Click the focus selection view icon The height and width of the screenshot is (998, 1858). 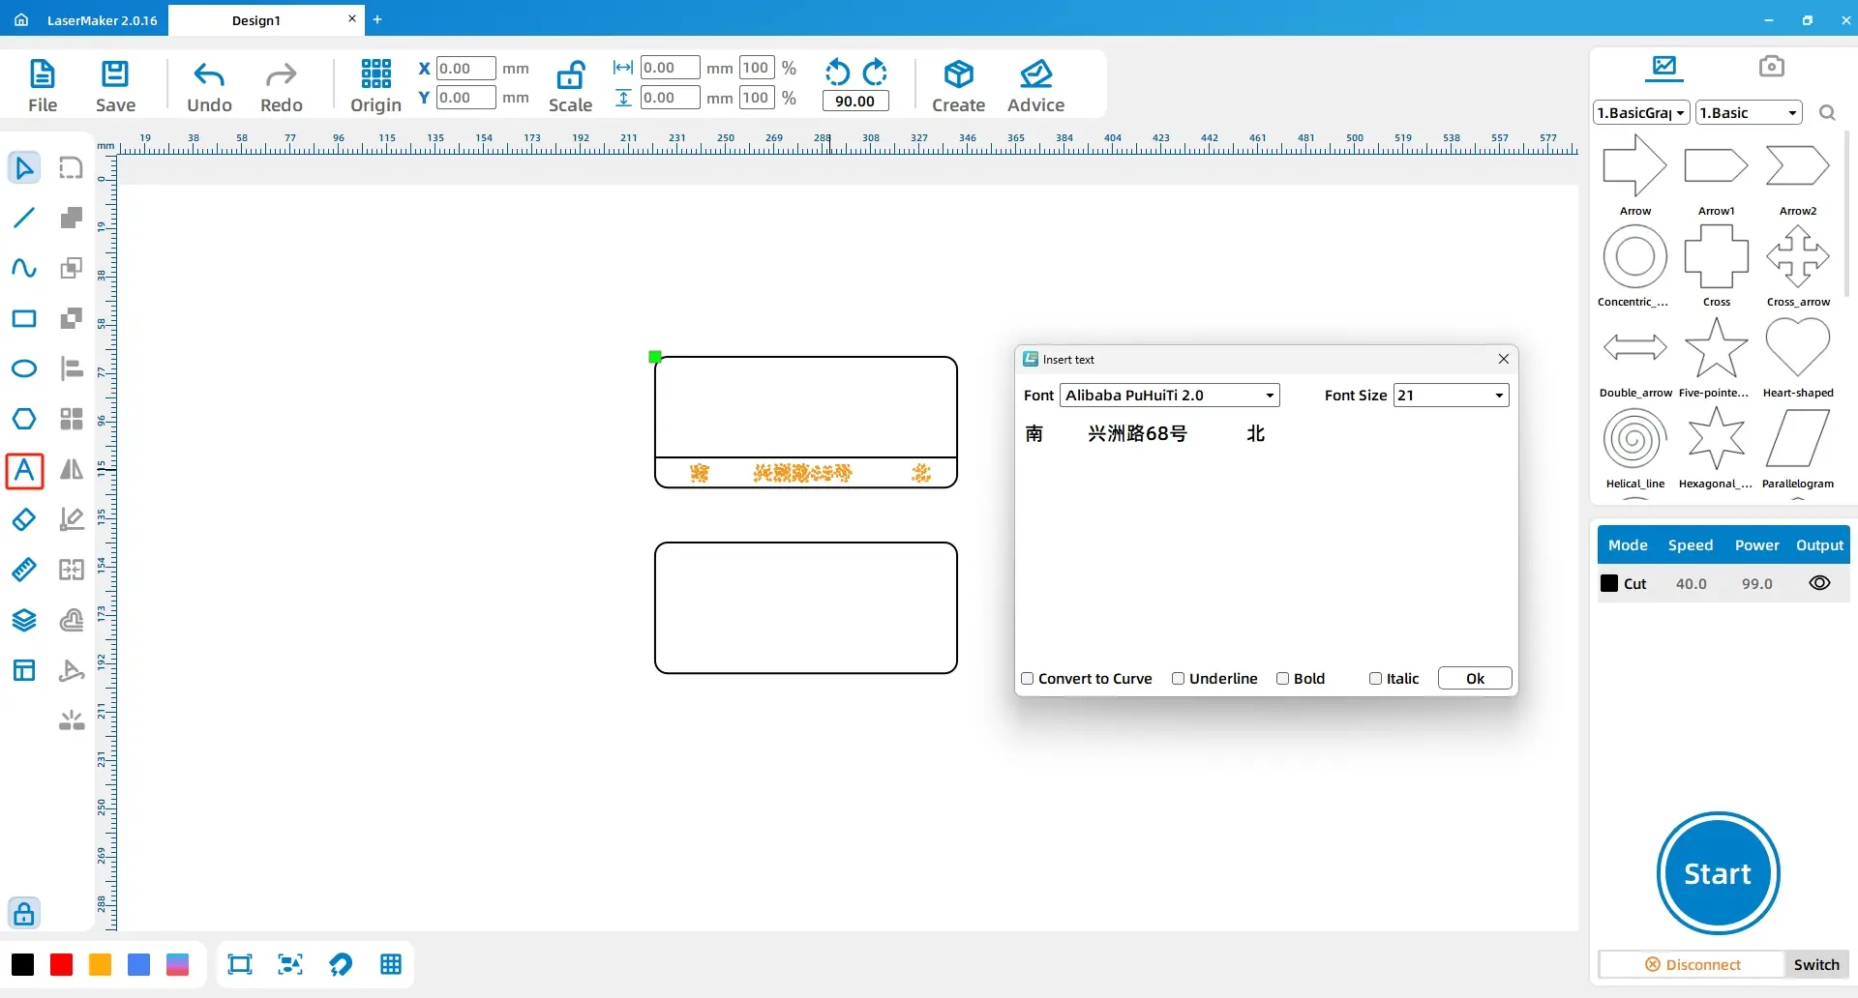click(x=290, y=964)
